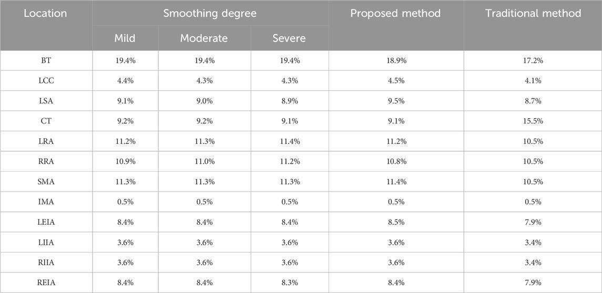Viewport: 602px width, 293px height.
Task: Select the RIIA row label
Action: (46, 263)
